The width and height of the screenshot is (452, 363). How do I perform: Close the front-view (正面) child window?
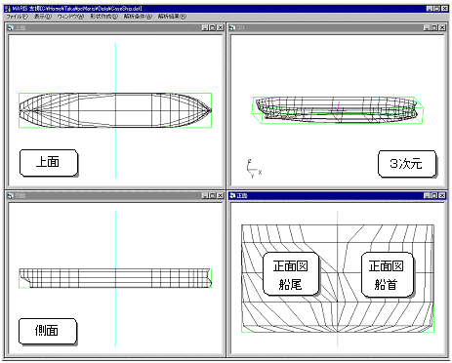click(442, 195)
